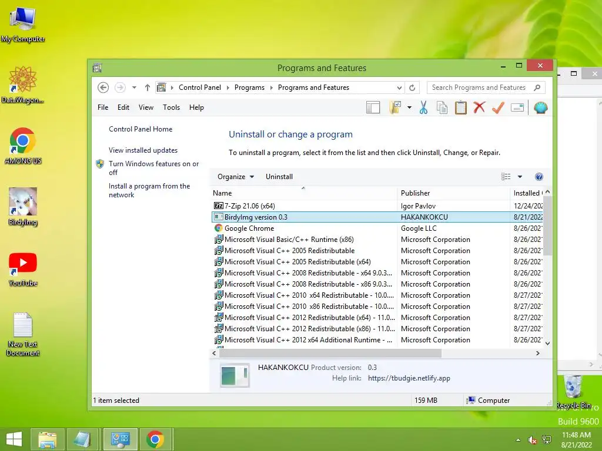Sort by the Publisher column header
This screenshot has height=451, width=602.
pyautogui.click(x=453, y=193)
